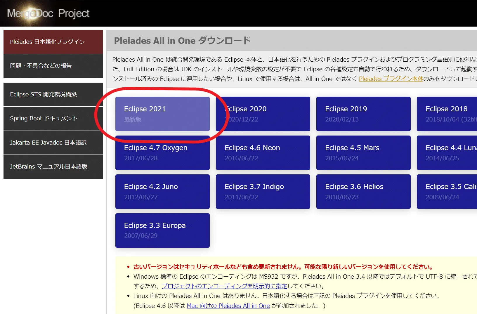Viewport: 477px width, 314px height.
Task: Open the Eclipse 3.6 Helios tile
Action: point(363,192)
